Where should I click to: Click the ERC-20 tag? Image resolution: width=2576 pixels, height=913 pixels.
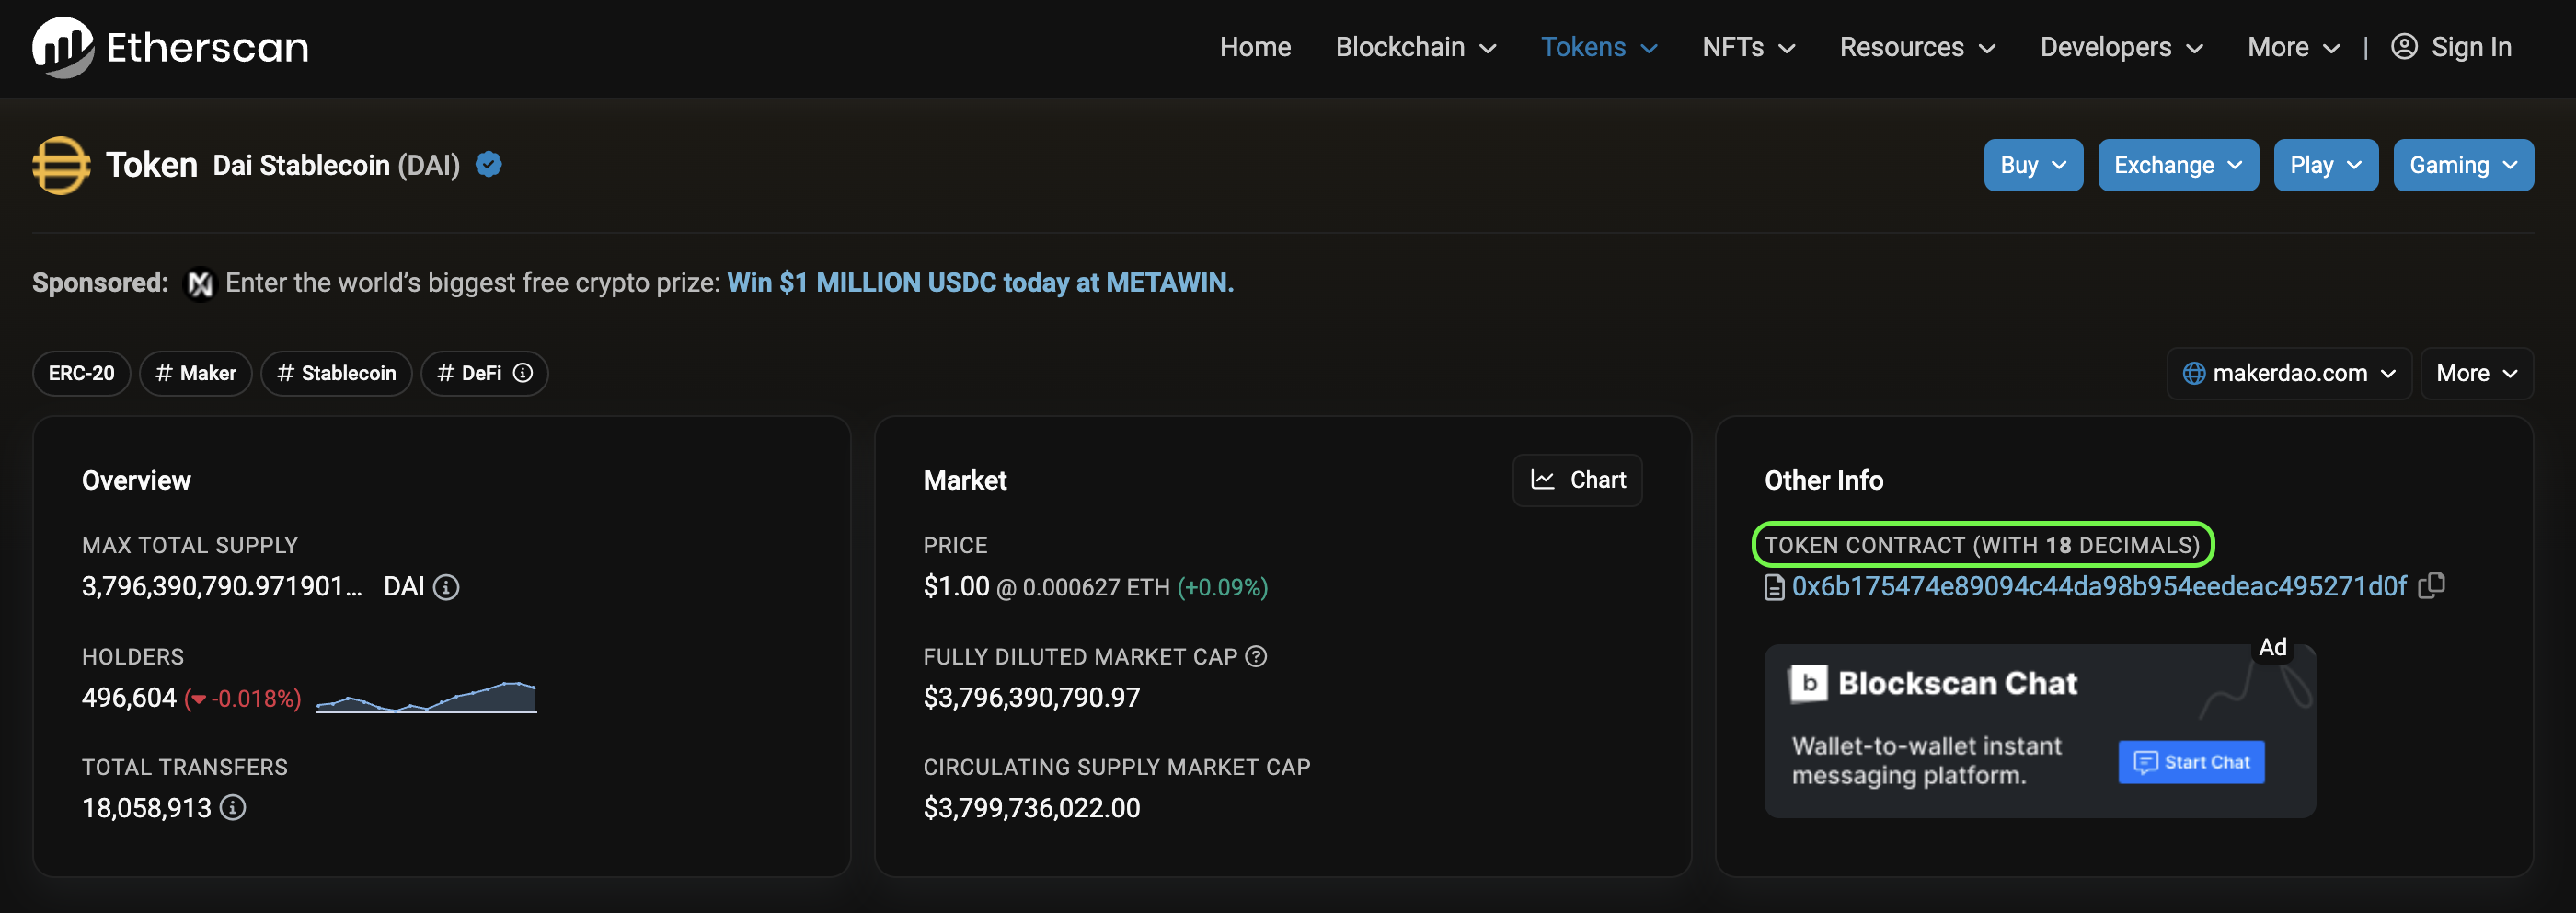(x=81, y=373)
